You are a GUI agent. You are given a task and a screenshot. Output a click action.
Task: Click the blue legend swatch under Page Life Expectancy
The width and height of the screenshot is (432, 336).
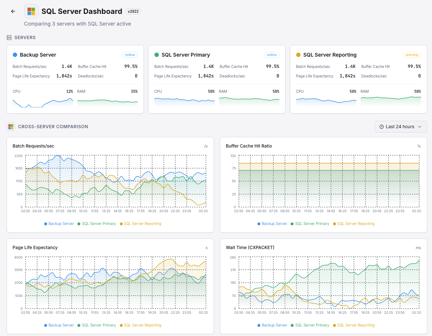(x=45, y=325)
